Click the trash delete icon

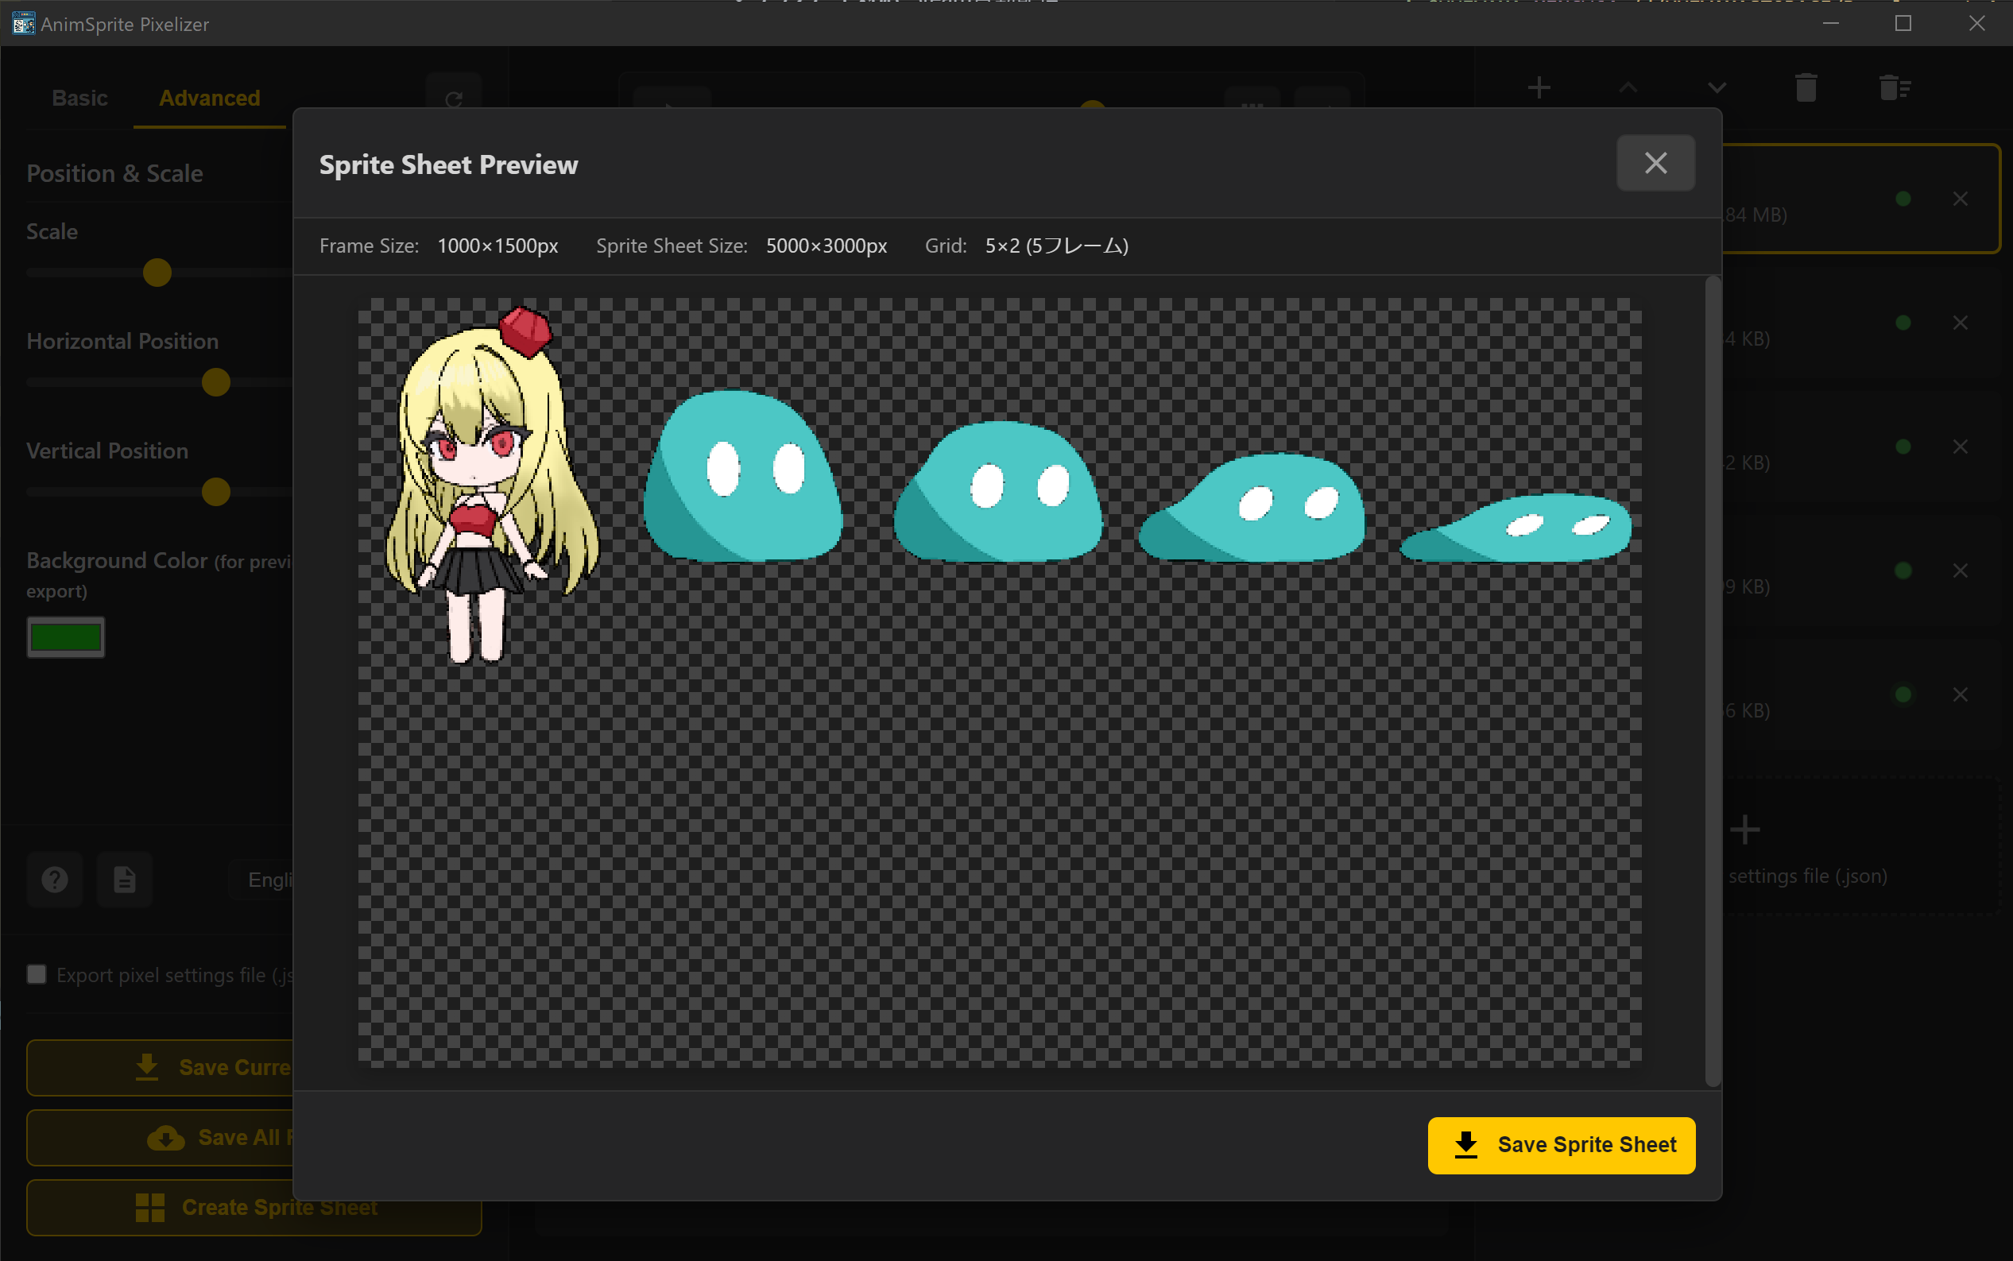1806,87
